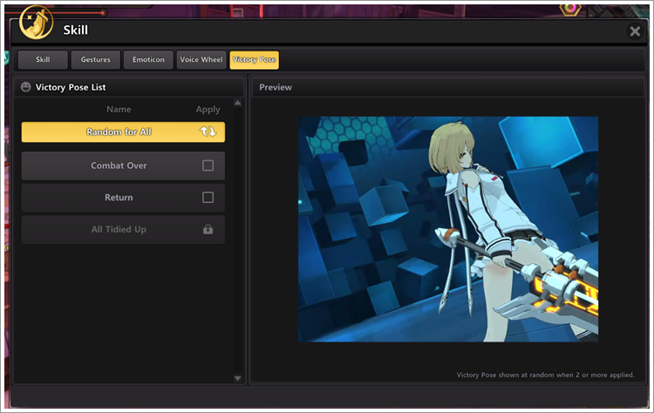Click the 'Victory Pose shown at random' note
The width and height of the screenshot is (654, 413).
tap(545, 375)
